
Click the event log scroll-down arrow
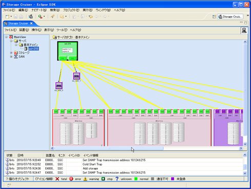245,173
